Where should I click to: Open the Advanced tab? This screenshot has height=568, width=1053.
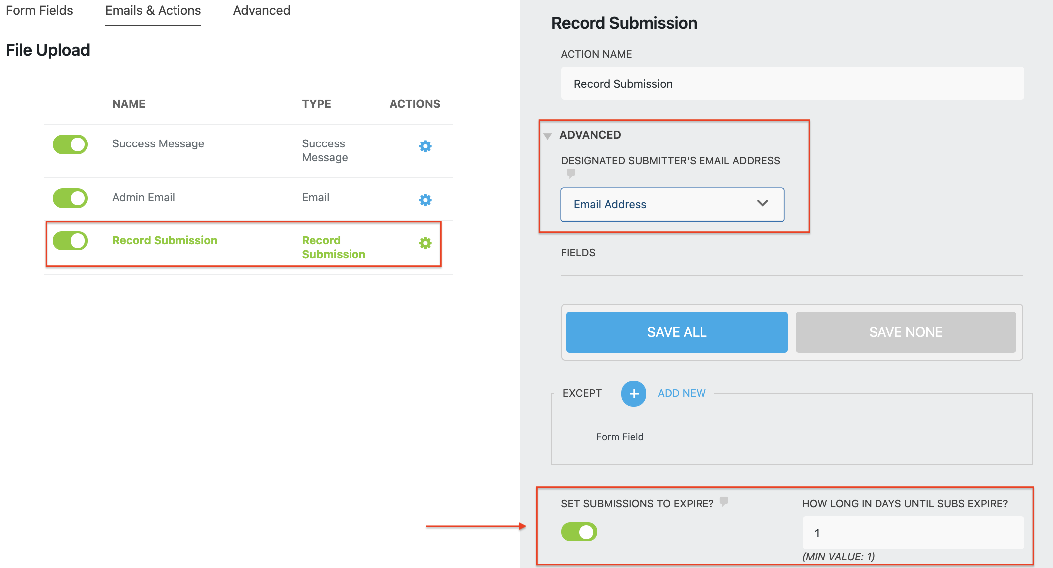click(x=261, y=11)
